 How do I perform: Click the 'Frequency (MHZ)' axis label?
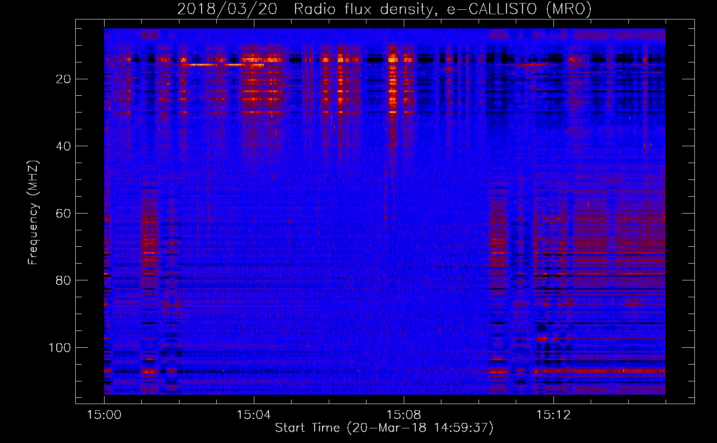[33, 212]
